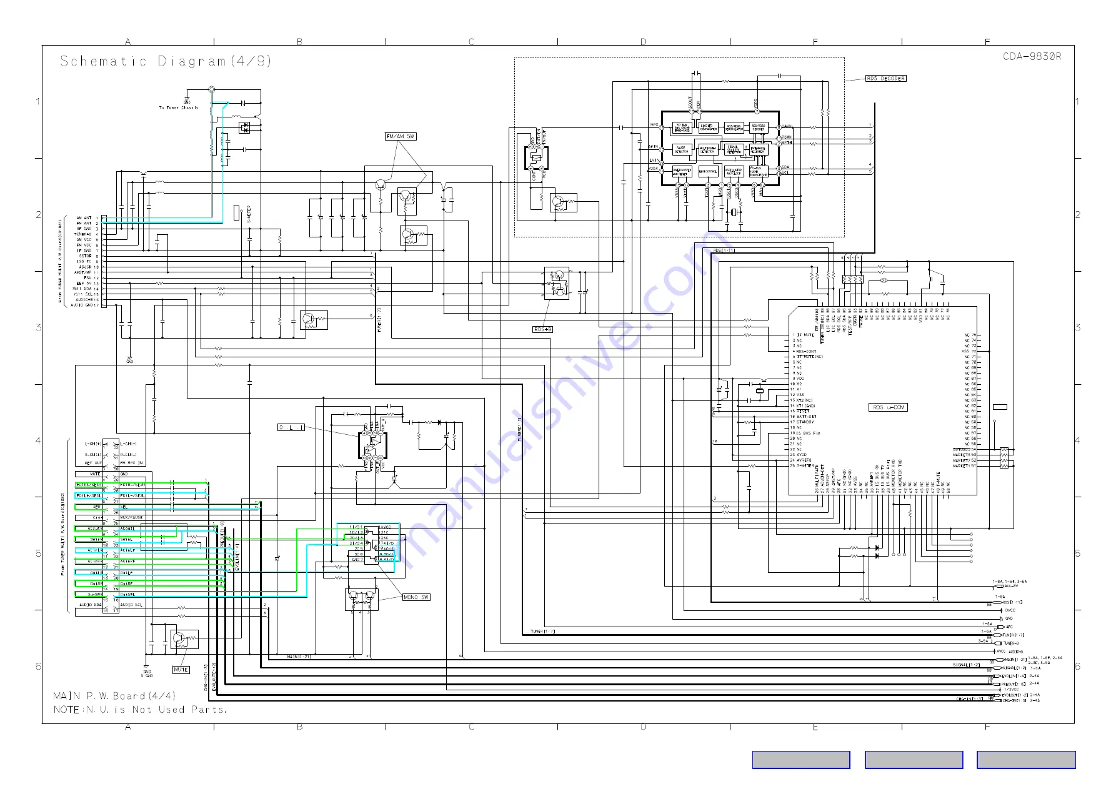Click the 'MAIN[1-21]' port label at right edge

1015,660
